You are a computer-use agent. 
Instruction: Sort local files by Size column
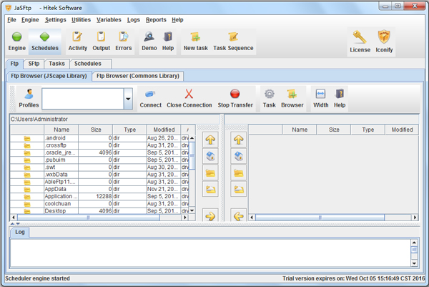(96, 130)
